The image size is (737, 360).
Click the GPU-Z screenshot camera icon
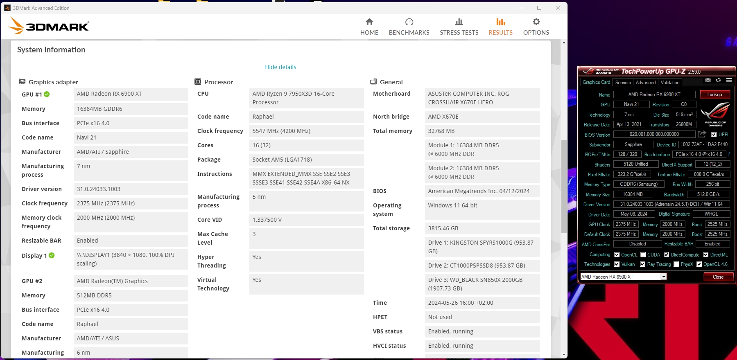(708, 81)
